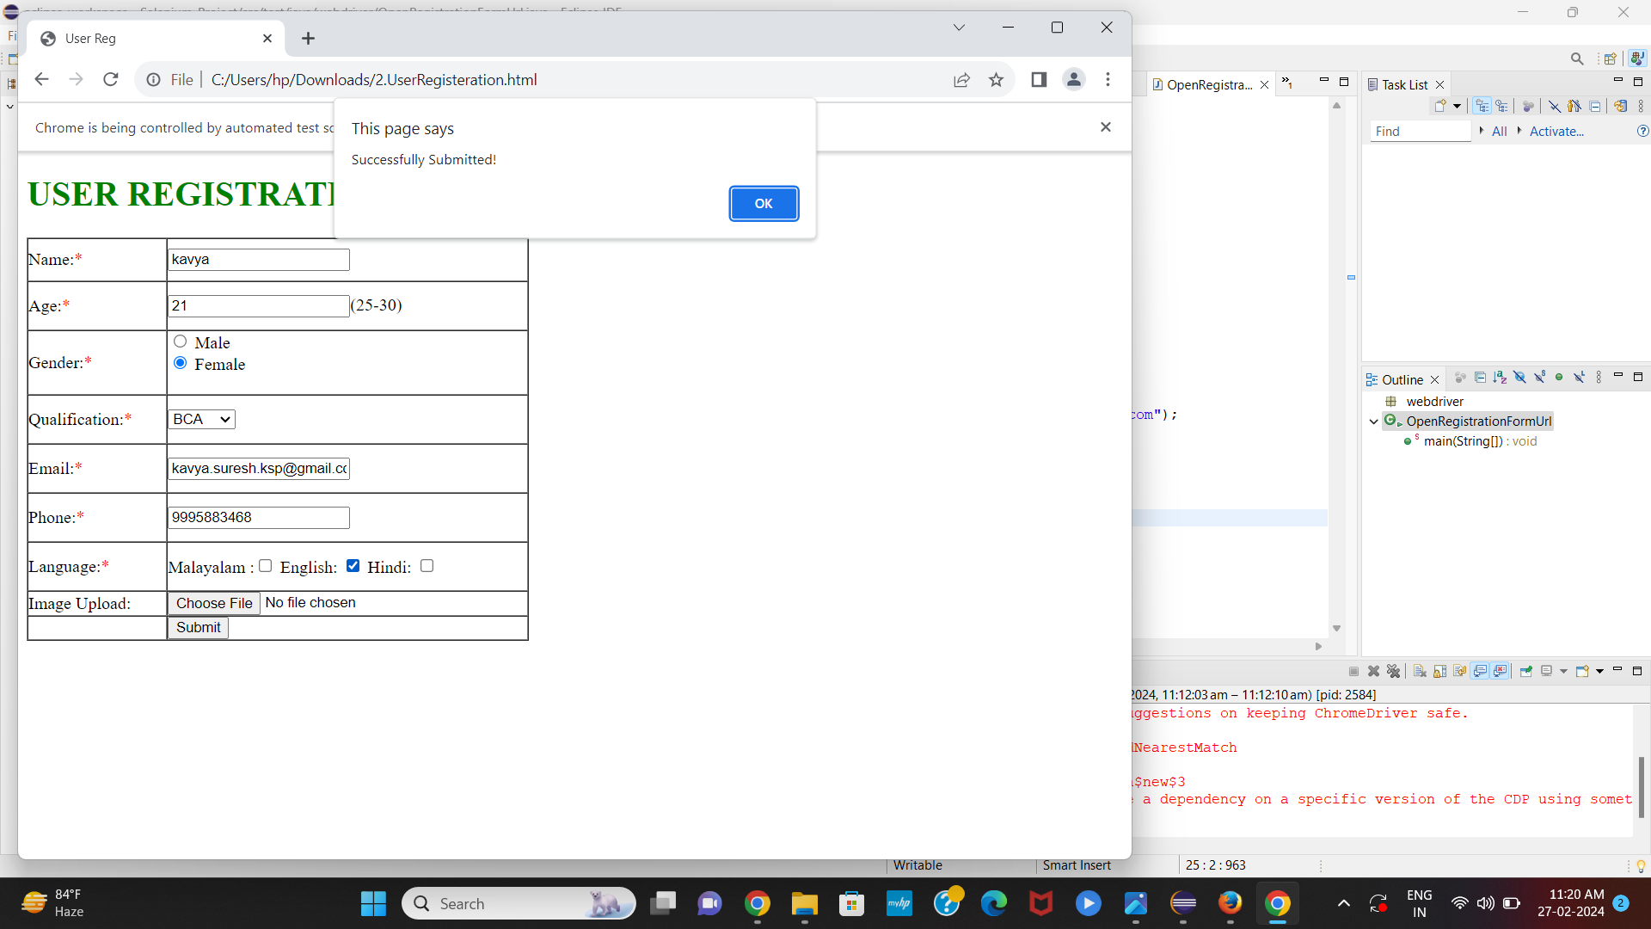Click the Chrome reload page icon

pos(111,80)
